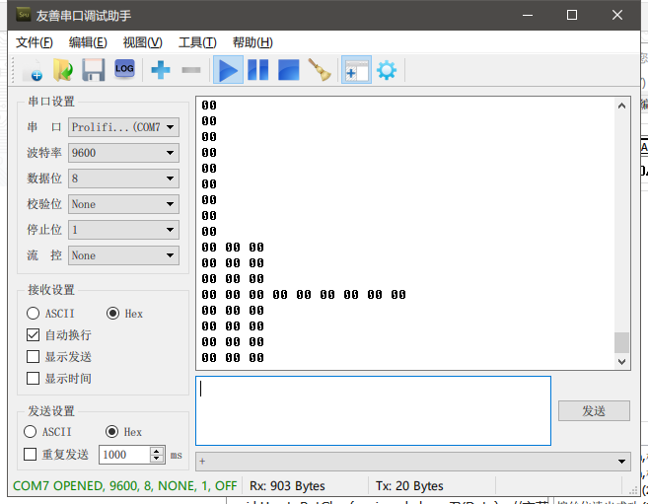Viewport: 648px width, 504px height.
Task: Open the serial port (串口) dropdown
Action: point(123,127)
